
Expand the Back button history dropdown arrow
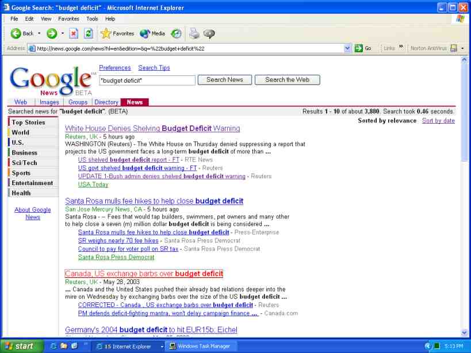click(39, 33)
